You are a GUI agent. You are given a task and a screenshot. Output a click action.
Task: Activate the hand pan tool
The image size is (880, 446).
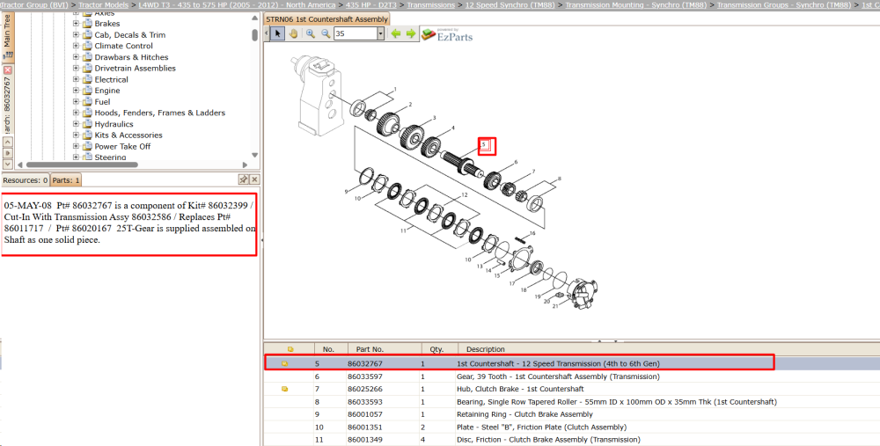[293, 33]
